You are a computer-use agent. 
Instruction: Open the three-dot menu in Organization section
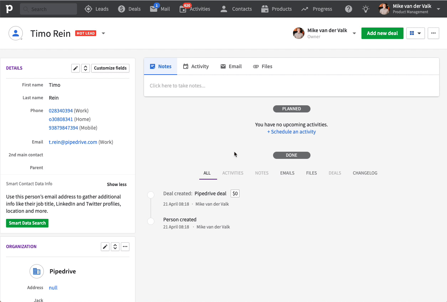pos(125,247)
